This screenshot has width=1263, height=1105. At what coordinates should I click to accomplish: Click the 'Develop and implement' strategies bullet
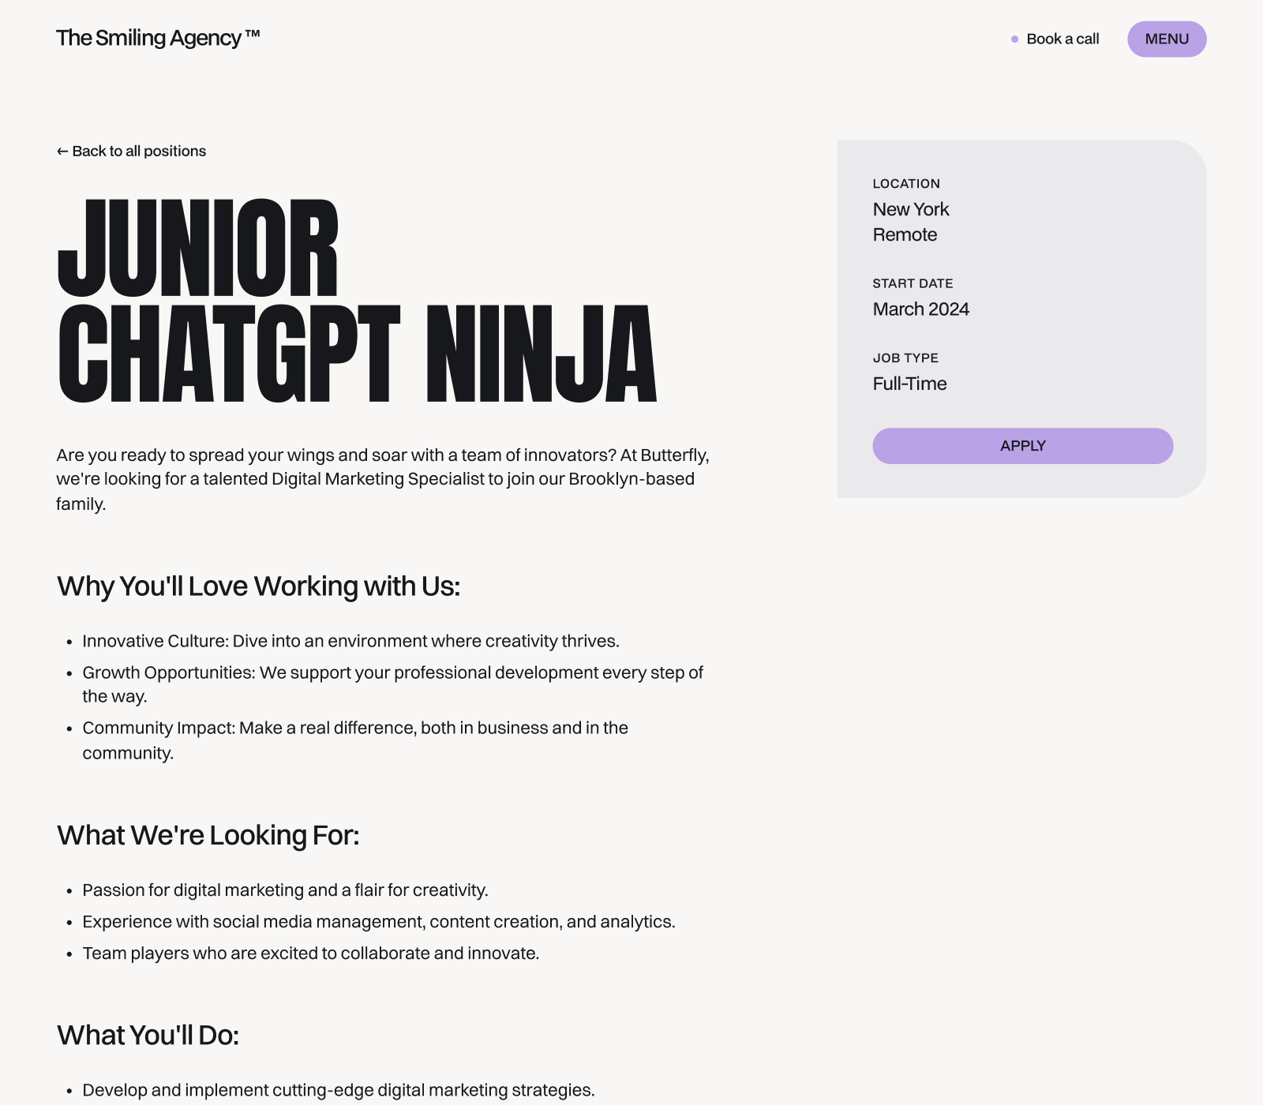coord(338,1090)
